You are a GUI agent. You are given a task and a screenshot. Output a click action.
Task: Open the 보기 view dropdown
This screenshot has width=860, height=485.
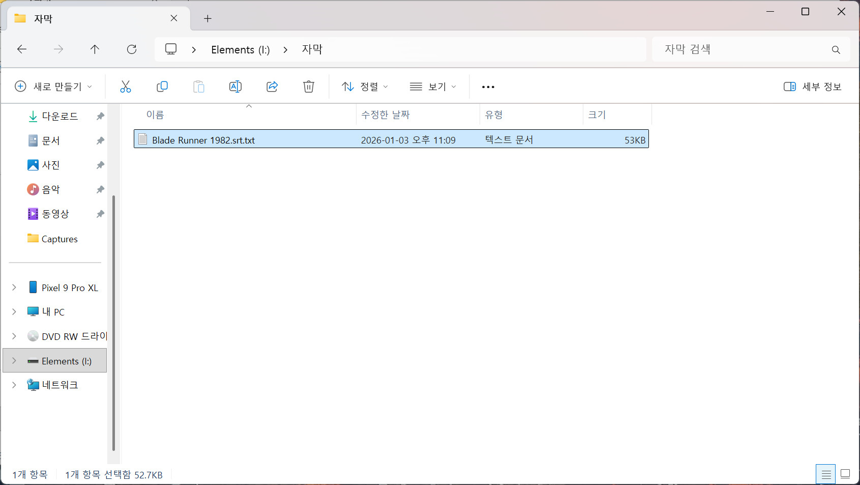[x=433, y=87]
